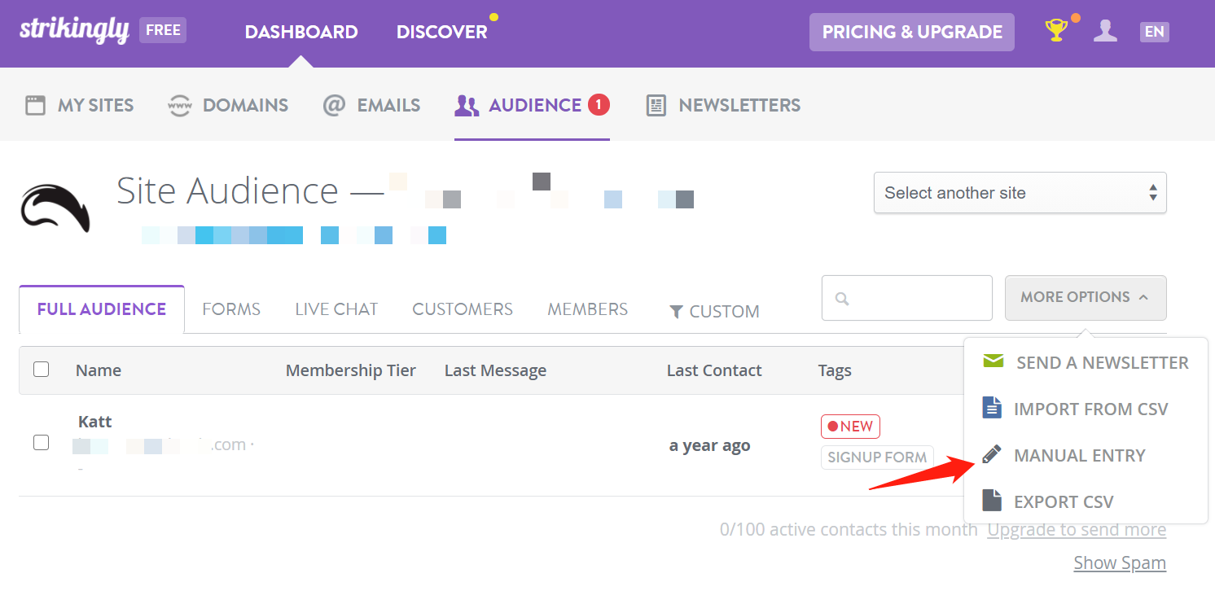This screenshot has height=591, width=1215.
Task: Click the Domains www icon
Action: click(x=179, y=105)
